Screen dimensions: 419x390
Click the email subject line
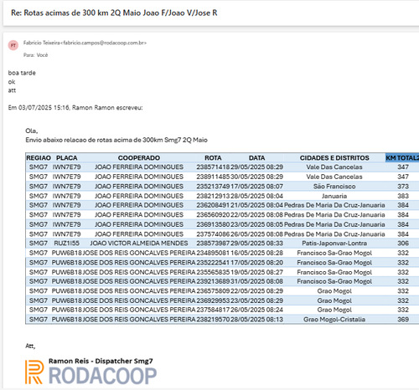114,13
